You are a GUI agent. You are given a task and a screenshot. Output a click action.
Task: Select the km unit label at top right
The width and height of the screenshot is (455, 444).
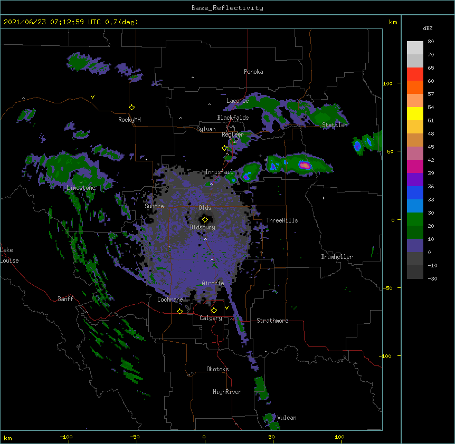pos(393,22)
